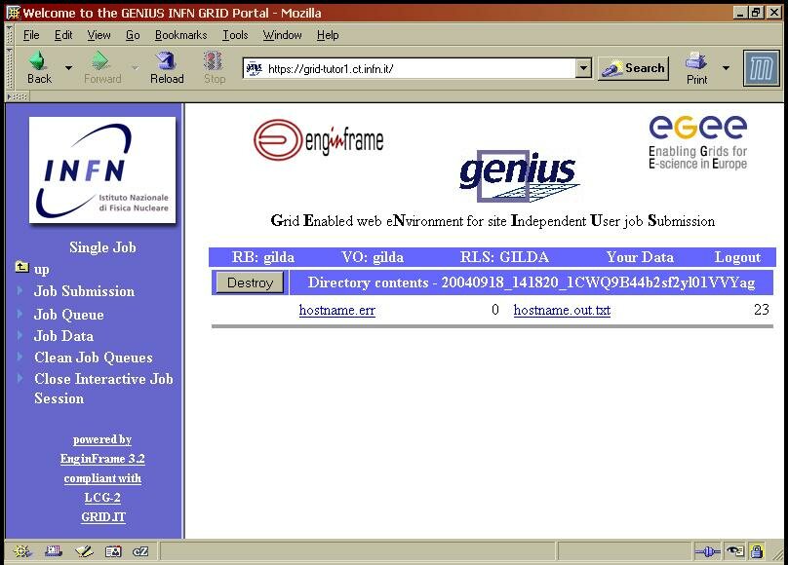Click the EGEE logo
The height and width of the screenshot is (565, 788).
[697, 142]
